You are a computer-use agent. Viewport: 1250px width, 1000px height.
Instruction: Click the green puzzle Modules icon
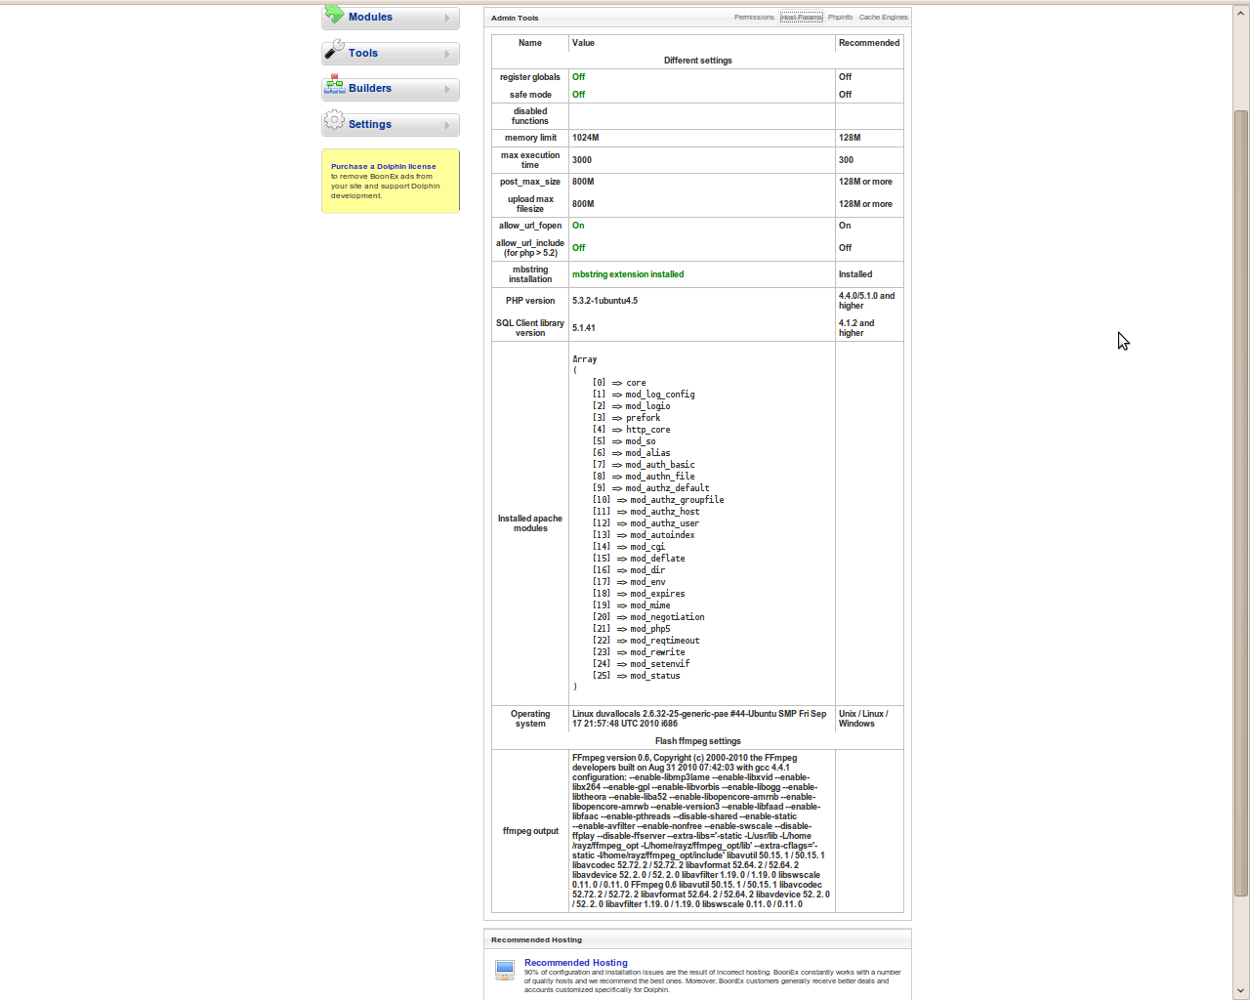point(334,15)
